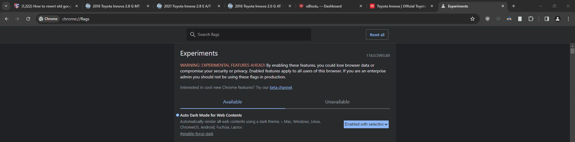Open Chrome three-dot menu
Image resolution: width=575 pixels, height=142 pixels.
[568, 19]
